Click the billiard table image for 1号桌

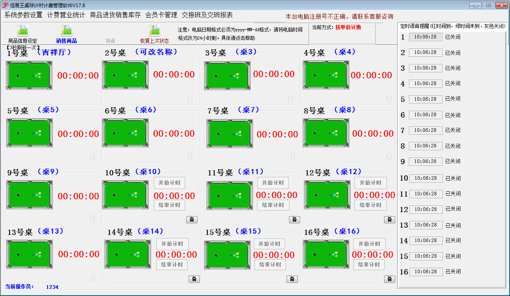tap(29, 75)
